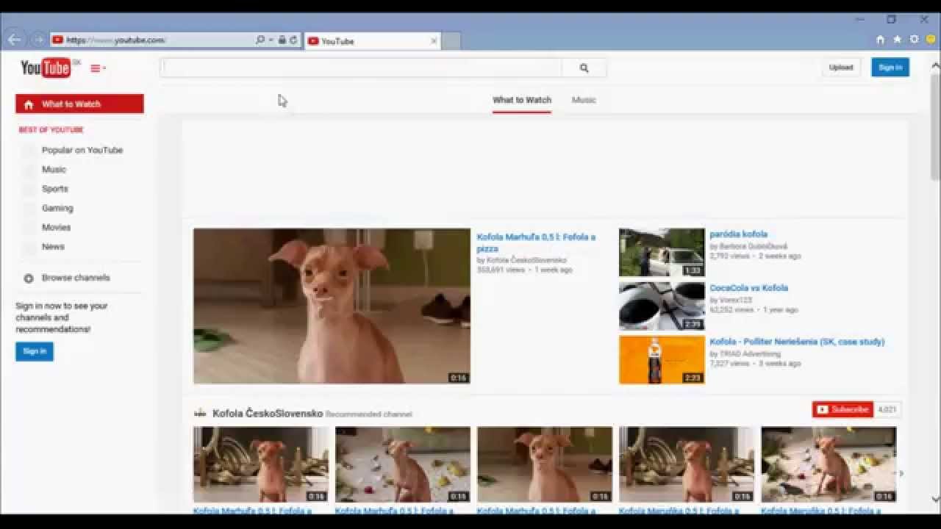
Task: Open the Kofola ČeskoSlovensko channel heading
Action: (x=268, y=414)
